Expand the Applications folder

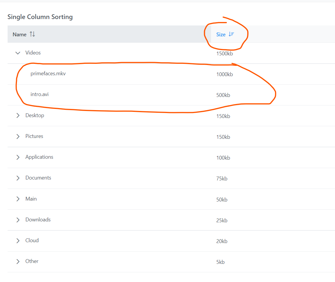18,157
